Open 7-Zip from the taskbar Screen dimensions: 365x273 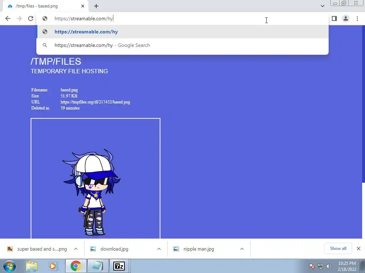coord(119,266)
